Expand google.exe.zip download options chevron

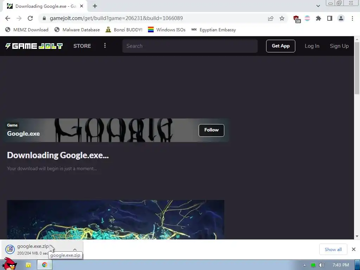pyautogui.click(x=75, y=249)
